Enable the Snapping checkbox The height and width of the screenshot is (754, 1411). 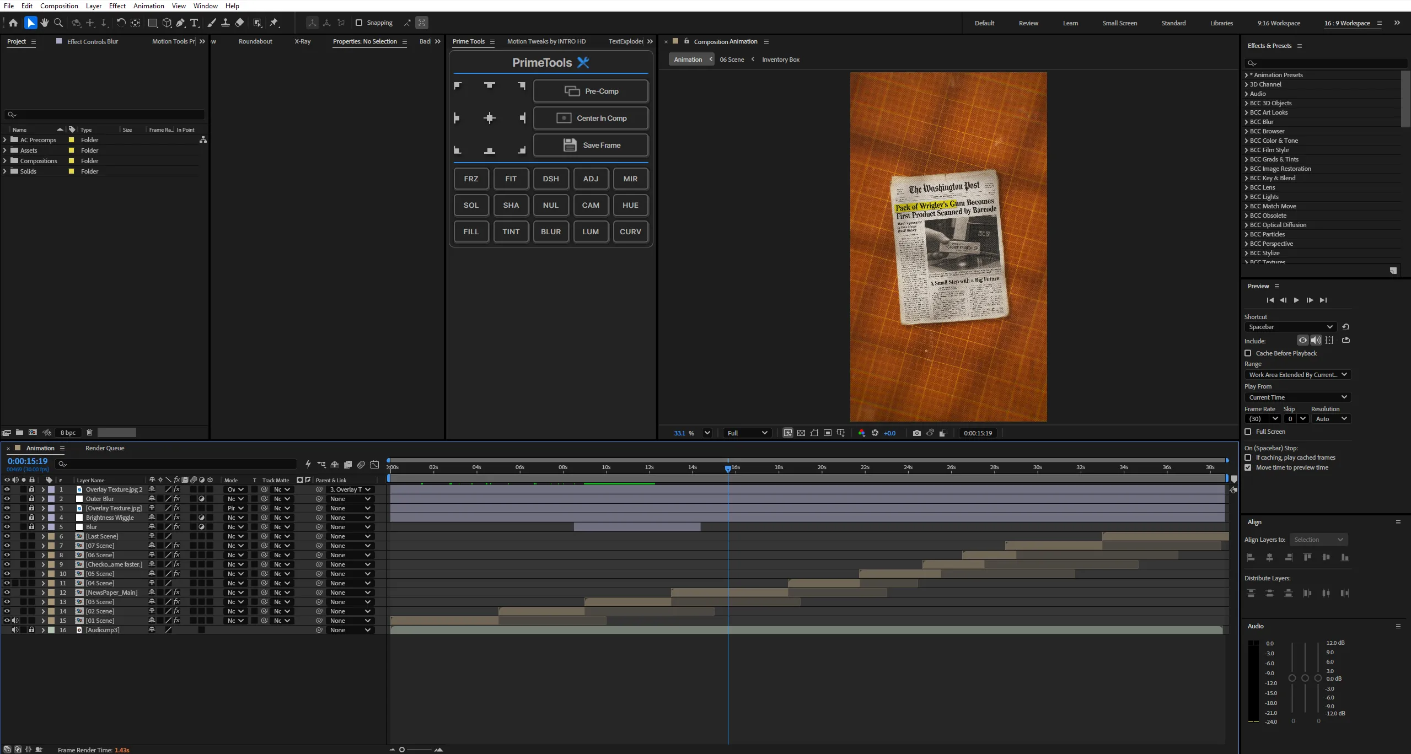(x=359, y=23)
